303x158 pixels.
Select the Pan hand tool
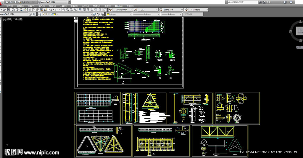pos(64,10)
